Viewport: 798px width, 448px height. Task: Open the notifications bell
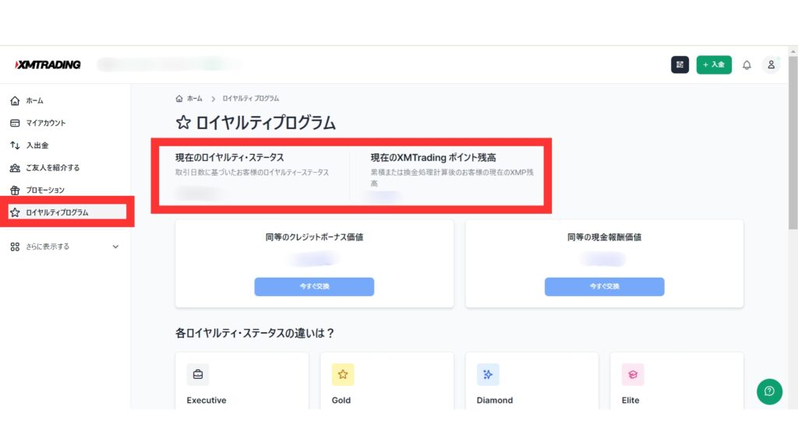(747, 65)
